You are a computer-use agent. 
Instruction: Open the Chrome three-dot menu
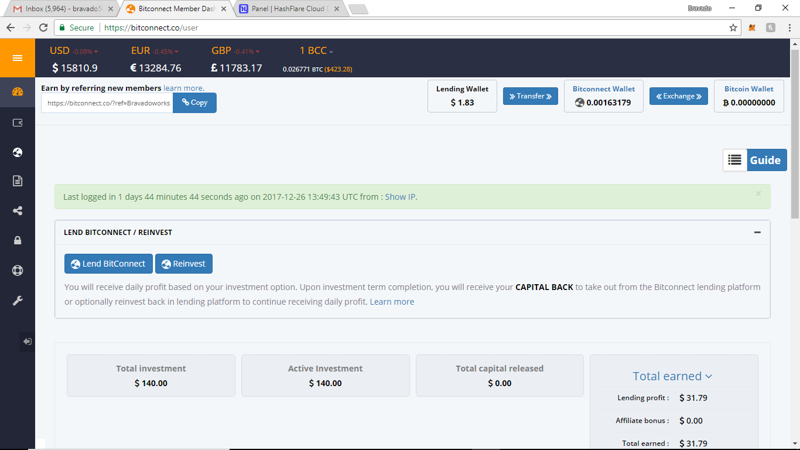[x=788, y=28]
